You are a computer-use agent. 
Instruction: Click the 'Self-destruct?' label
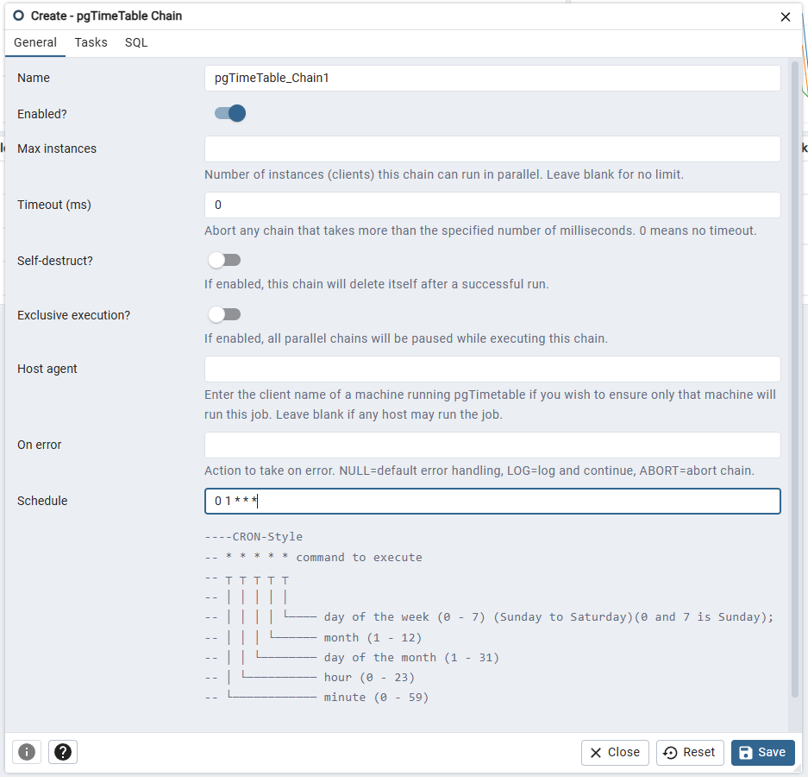[x=55, y=261]
